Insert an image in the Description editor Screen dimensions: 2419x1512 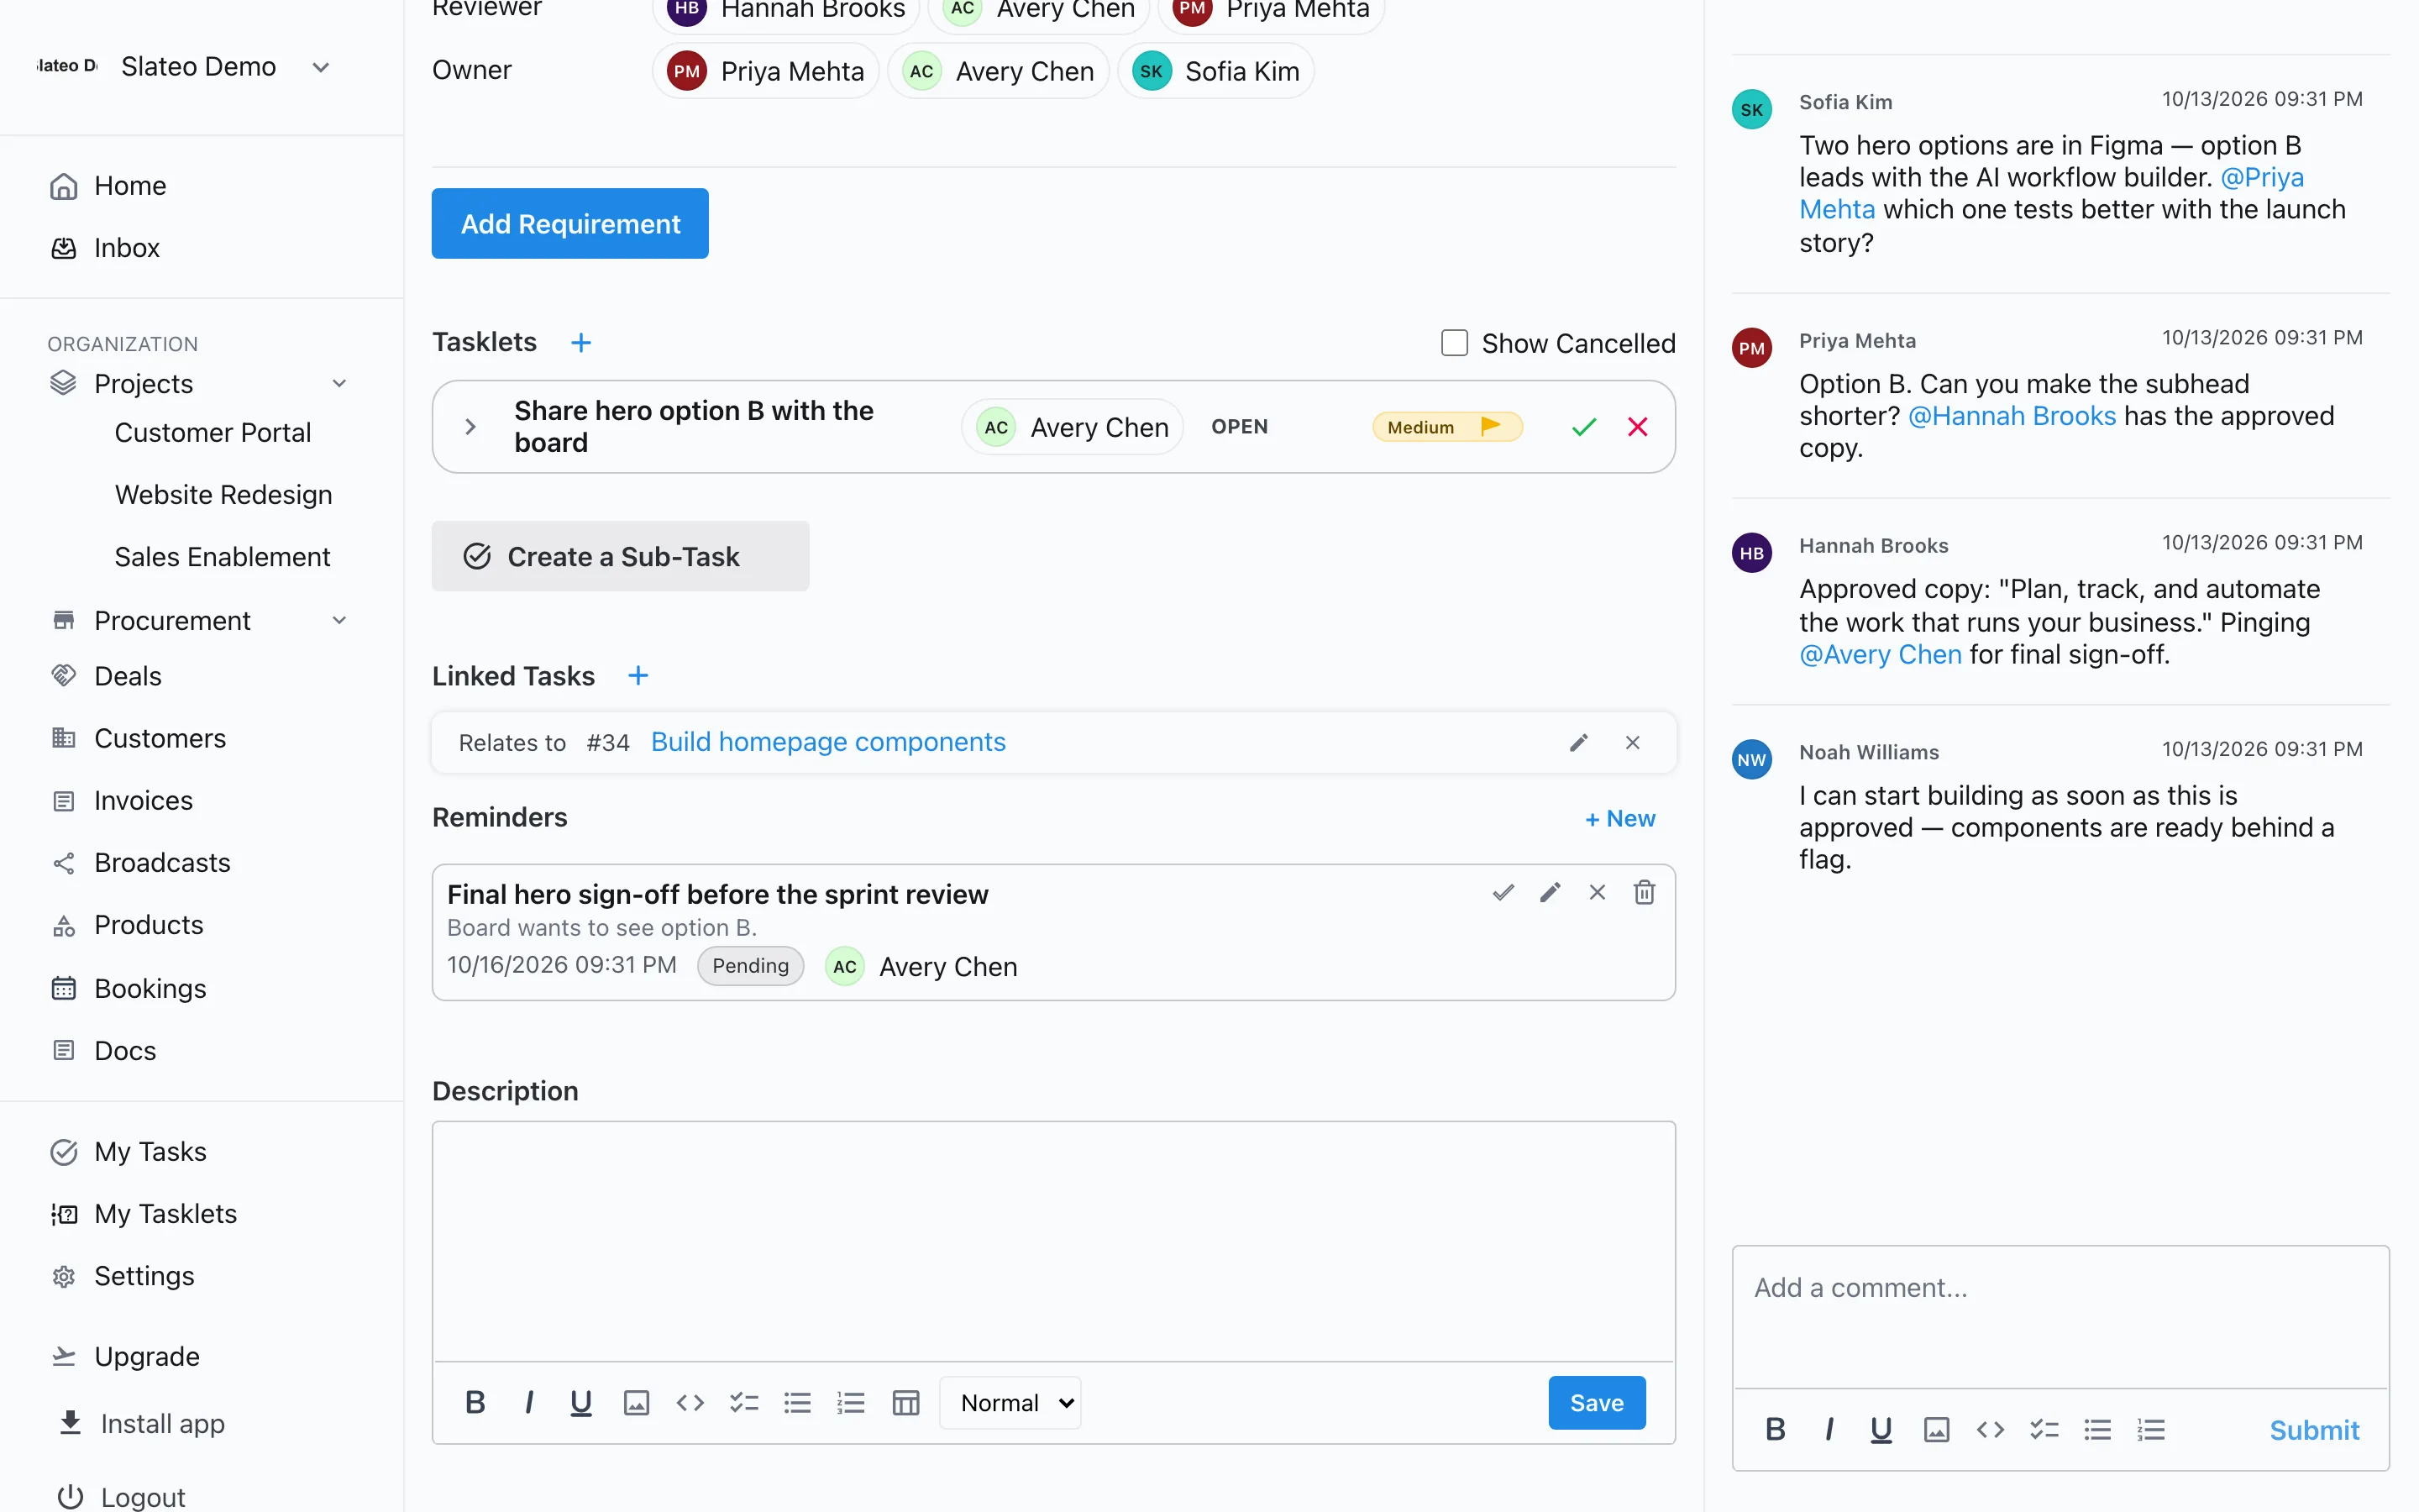(x=636, y=1403)
